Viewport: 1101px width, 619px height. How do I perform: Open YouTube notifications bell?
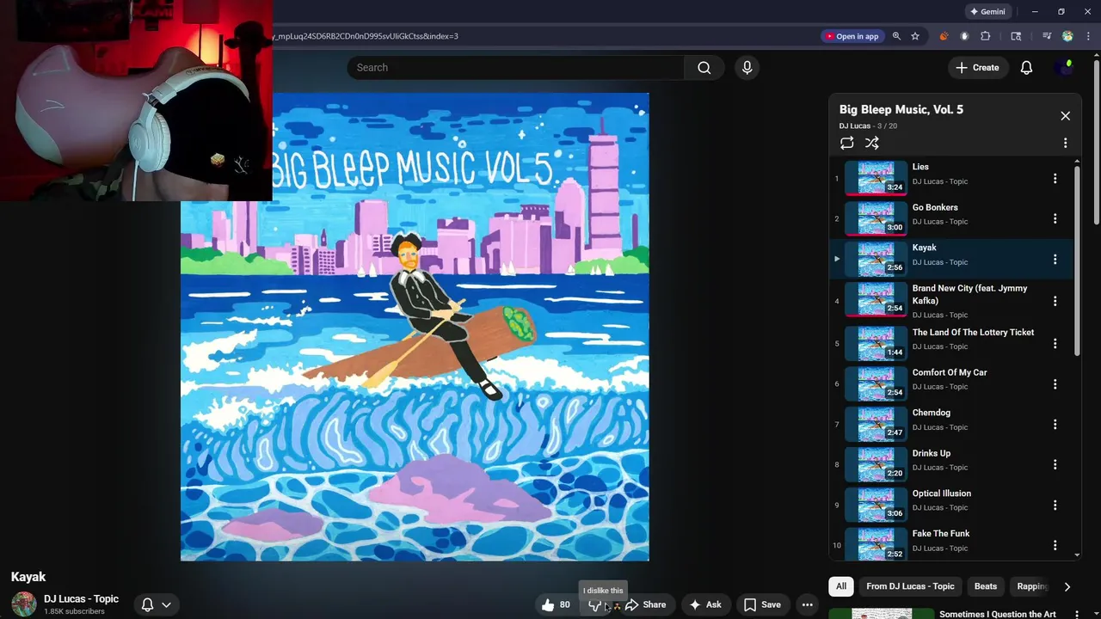pyautogui.click(x=1026, y=68)
